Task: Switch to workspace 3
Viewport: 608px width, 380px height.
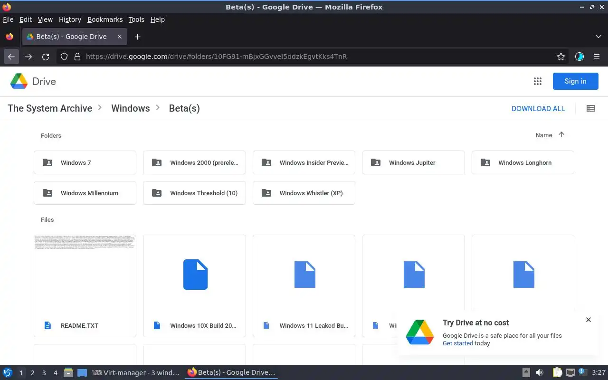Action: tap(44, 373)
